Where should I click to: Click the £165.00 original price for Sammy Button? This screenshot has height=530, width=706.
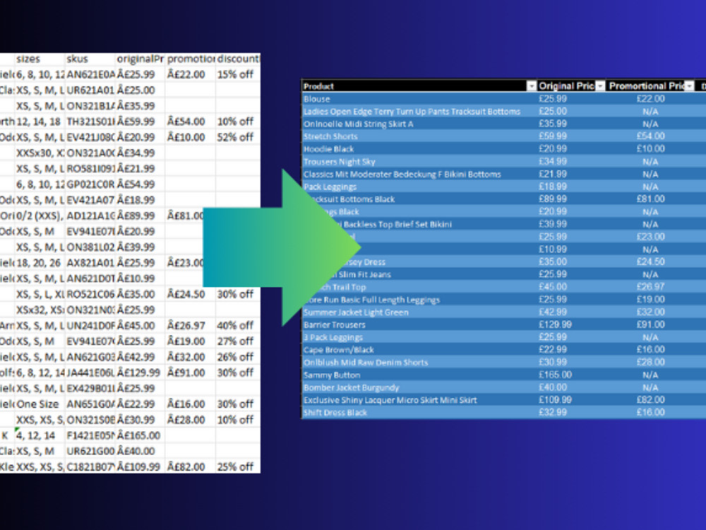[555, 375]
